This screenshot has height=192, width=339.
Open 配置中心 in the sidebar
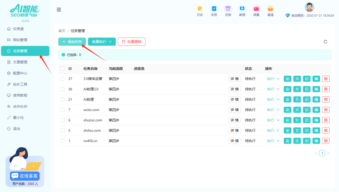[25, 73]
